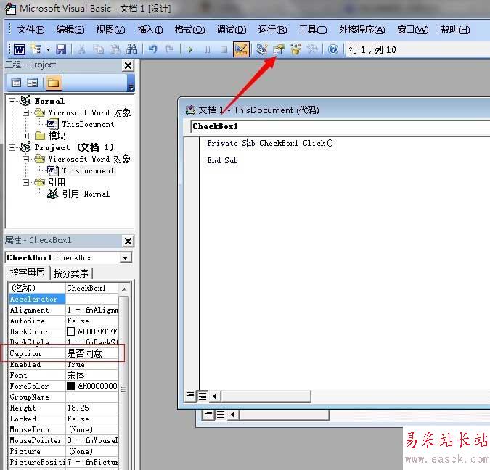Click the code window horizontal scroll left arrow
Image resolution: width=490 pixels, height=470 pixels.
(214, 396)
